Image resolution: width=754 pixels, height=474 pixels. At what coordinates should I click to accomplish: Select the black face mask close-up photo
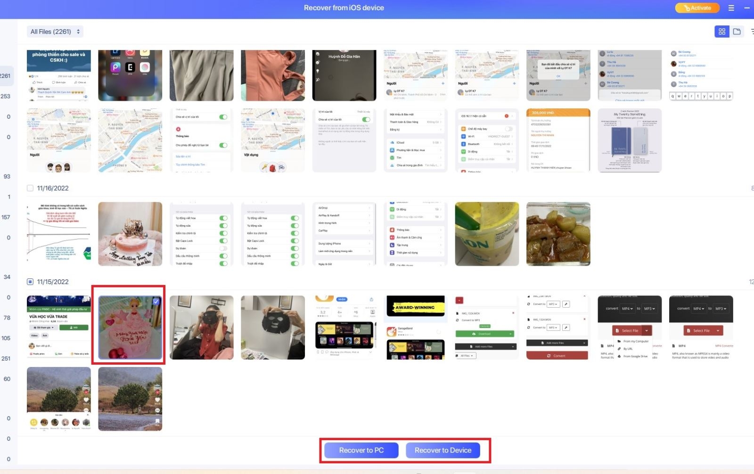point(273,327)
